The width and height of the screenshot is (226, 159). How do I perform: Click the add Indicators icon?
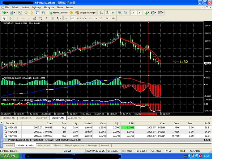pyautogui.click(x=146, y=13)
